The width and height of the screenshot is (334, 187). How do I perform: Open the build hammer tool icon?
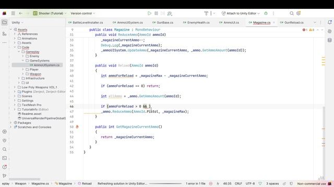(x=206, y=14)
